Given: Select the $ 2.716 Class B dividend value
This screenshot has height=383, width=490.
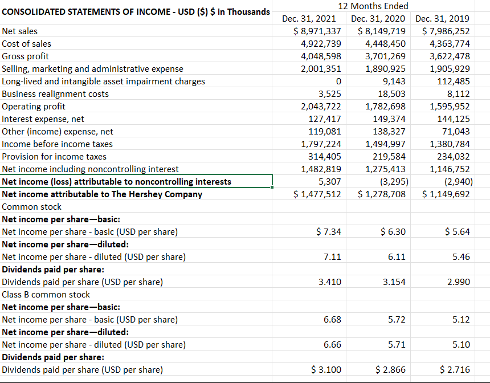Looking at the screenshot, I should coord(454,369).
